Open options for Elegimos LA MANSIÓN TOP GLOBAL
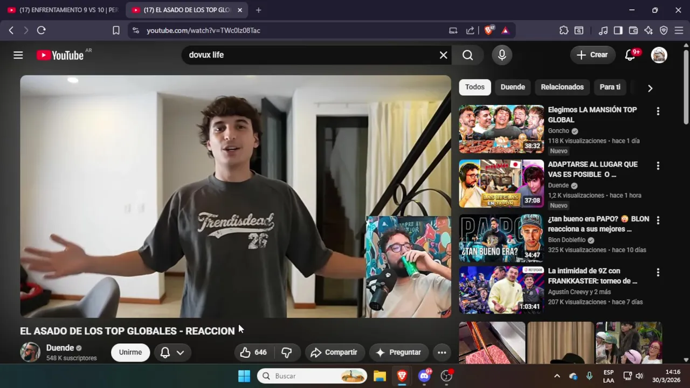 point(658,111)
